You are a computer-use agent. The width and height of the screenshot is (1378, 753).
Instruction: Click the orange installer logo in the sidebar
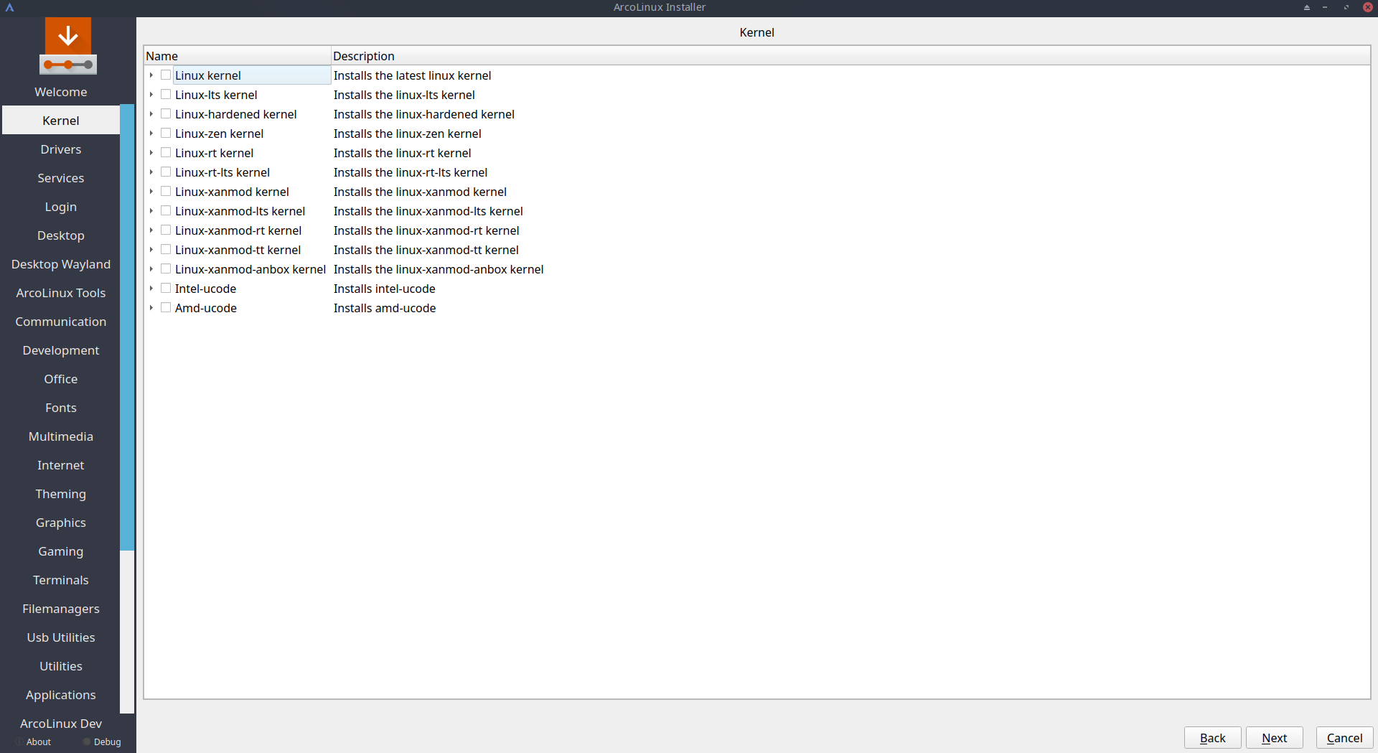[x=68, y=46]
